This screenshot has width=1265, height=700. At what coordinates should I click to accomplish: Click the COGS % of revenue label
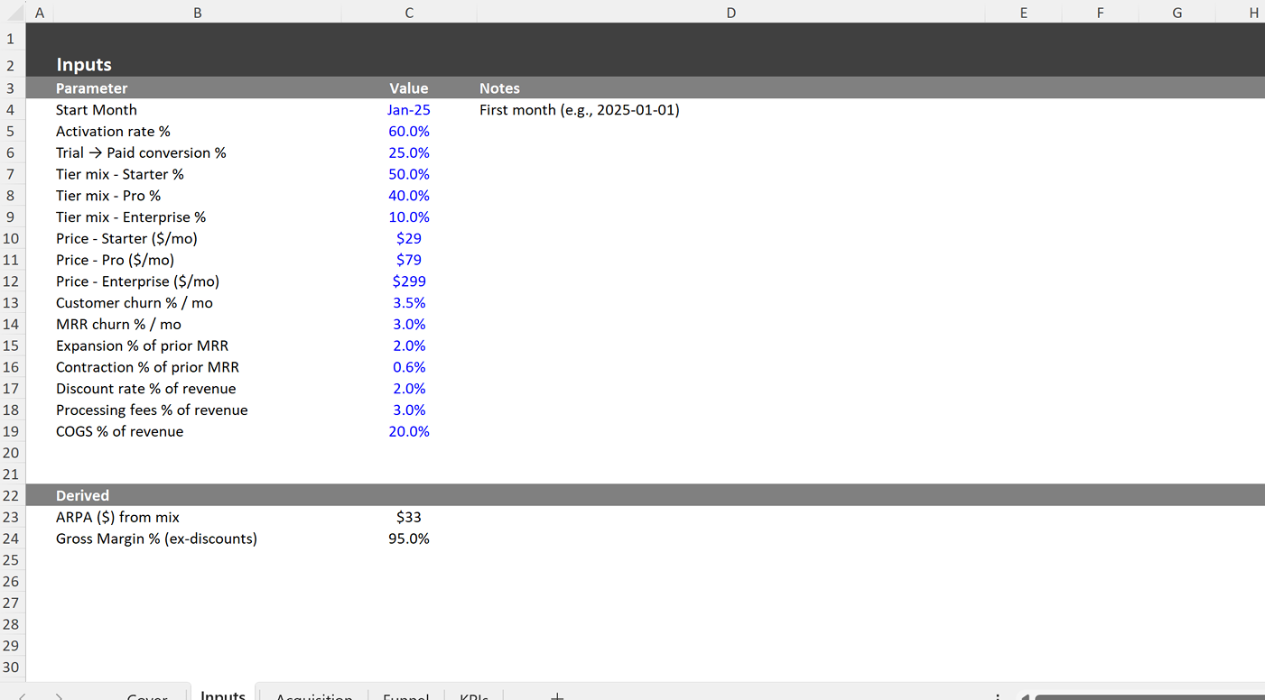[x=119, y=431]
